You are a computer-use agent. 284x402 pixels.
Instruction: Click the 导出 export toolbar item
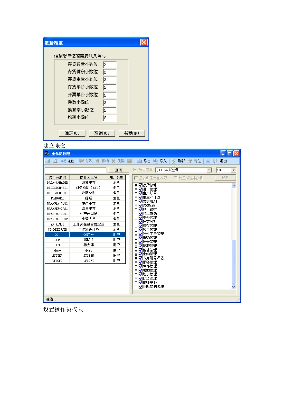tap(144, 161)
